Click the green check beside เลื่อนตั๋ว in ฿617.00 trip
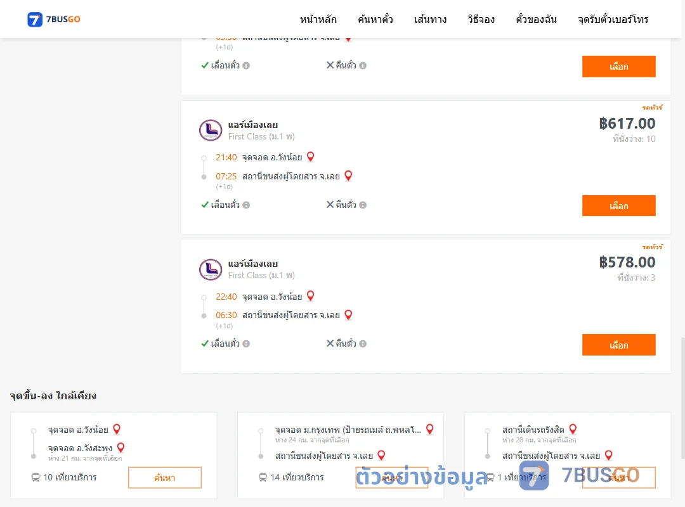 coord(205,204)
